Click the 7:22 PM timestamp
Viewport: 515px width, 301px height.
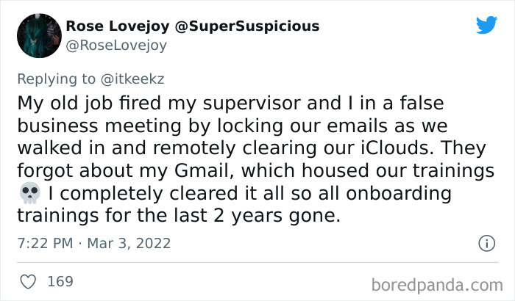click(43, 243)
